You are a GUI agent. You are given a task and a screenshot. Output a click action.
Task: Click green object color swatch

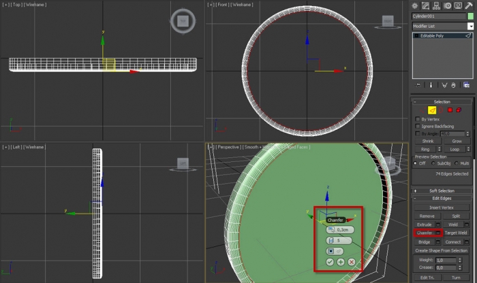point(471,16)
